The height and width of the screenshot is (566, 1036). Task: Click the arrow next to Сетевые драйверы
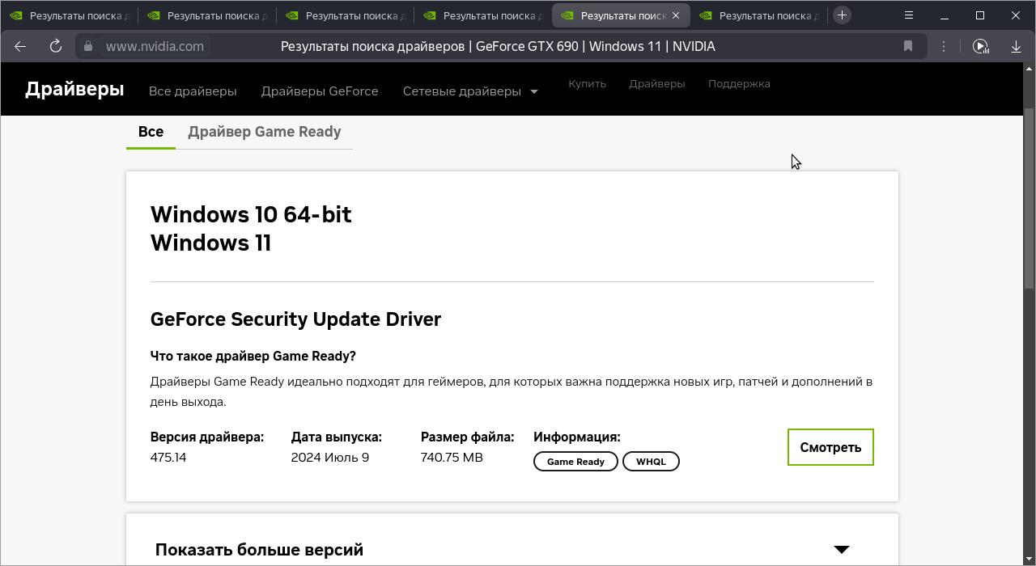pos(534,92)
